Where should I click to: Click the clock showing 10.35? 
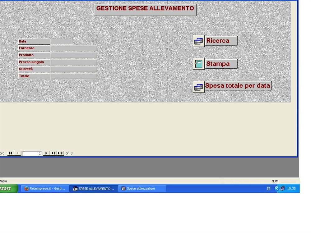pyautogui.click(x=291, y=188)
